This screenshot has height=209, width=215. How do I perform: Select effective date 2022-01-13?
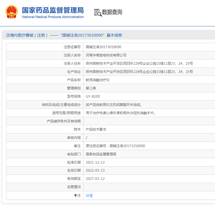95,170
